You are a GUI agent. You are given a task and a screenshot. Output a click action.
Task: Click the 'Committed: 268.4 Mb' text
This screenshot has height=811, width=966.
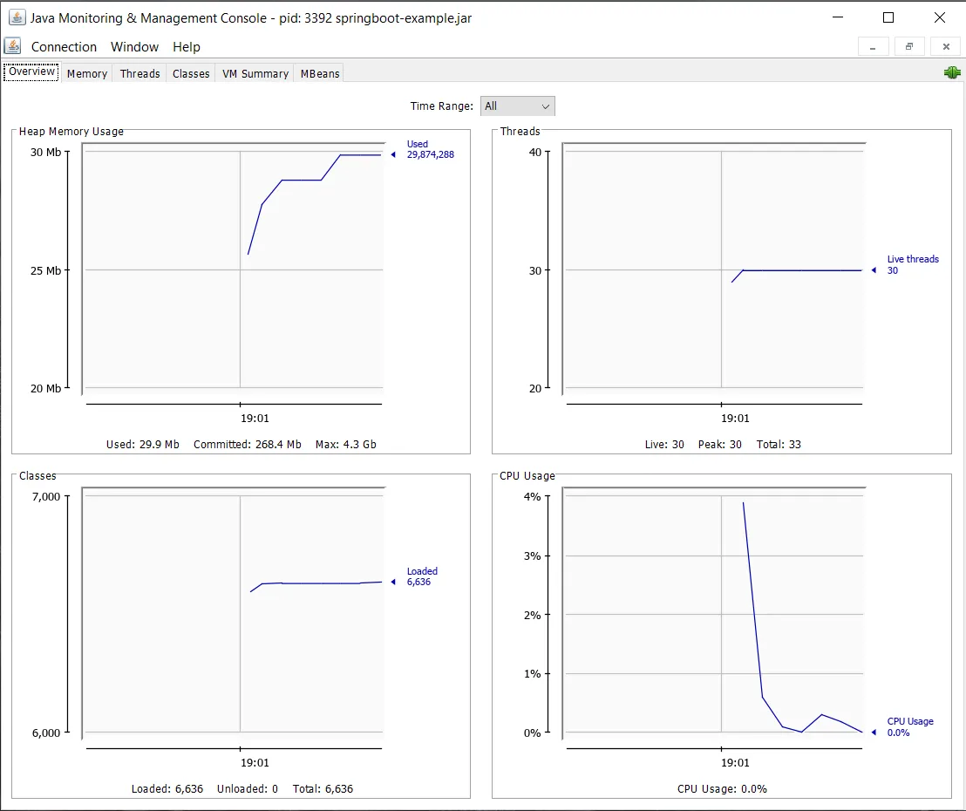click(247, 445)
